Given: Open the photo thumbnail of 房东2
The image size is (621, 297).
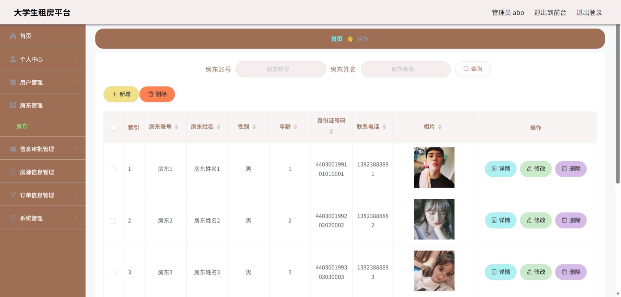Looking at the screenshot, I should coord(434,219).
